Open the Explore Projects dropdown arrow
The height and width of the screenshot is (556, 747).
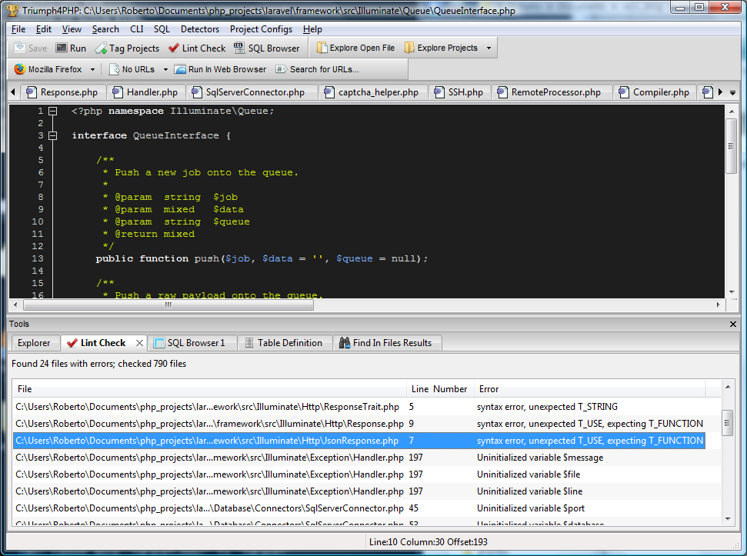point(489,48)
